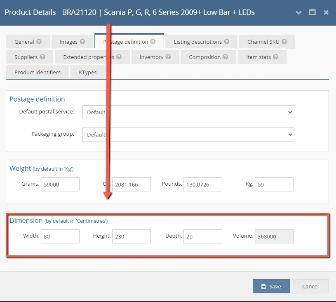Click the Volume read-only field

[x=274, y=236]
